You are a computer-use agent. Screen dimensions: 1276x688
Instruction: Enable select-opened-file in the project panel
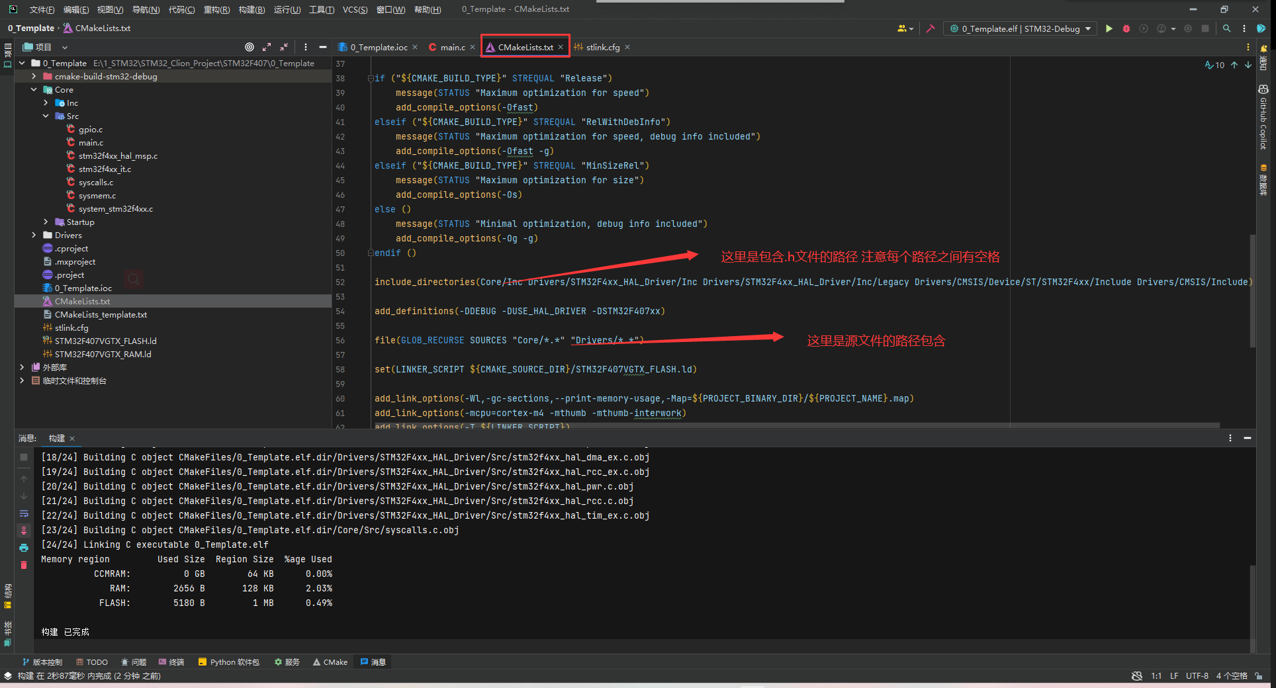(x=250, y=47)
